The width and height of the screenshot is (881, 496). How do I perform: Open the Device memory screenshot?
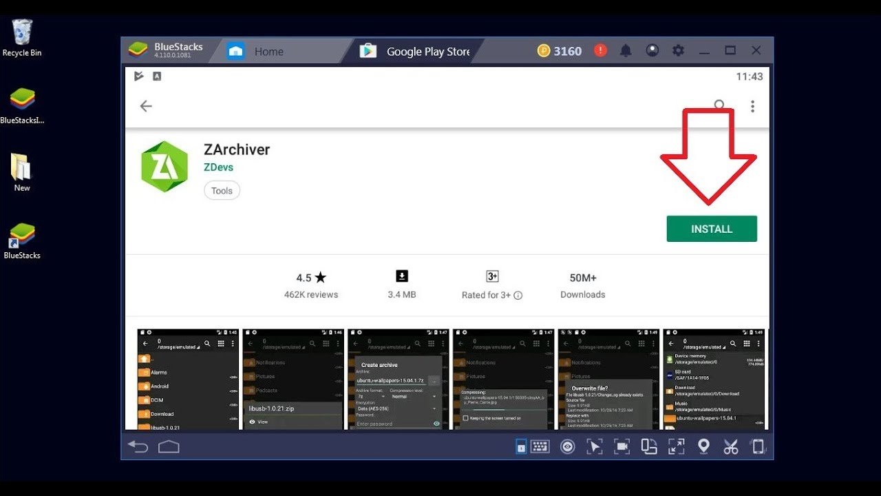(x=714, y=379)
